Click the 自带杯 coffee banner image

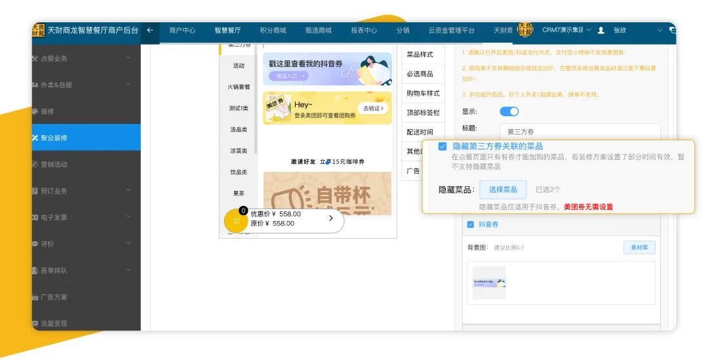pyautogui.click(x=327, y=193)
